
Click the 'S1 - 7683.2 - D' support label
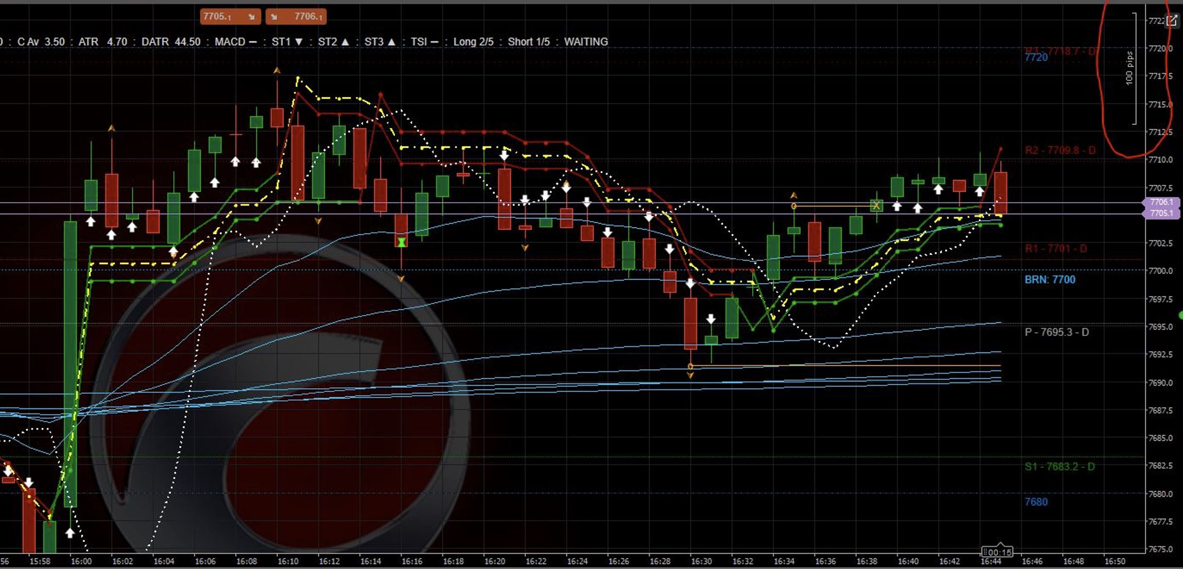(x=1059, y=467)
